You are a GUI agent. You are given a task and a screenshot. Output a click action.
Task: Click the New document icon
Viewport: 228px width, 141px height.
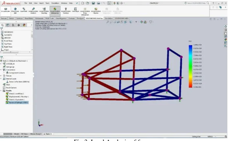click(x=83, y=3)
